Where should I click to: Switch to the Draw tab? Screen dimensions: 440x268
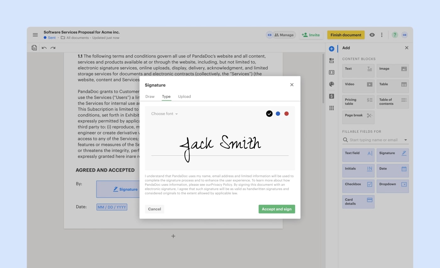[x=150, y=96]
